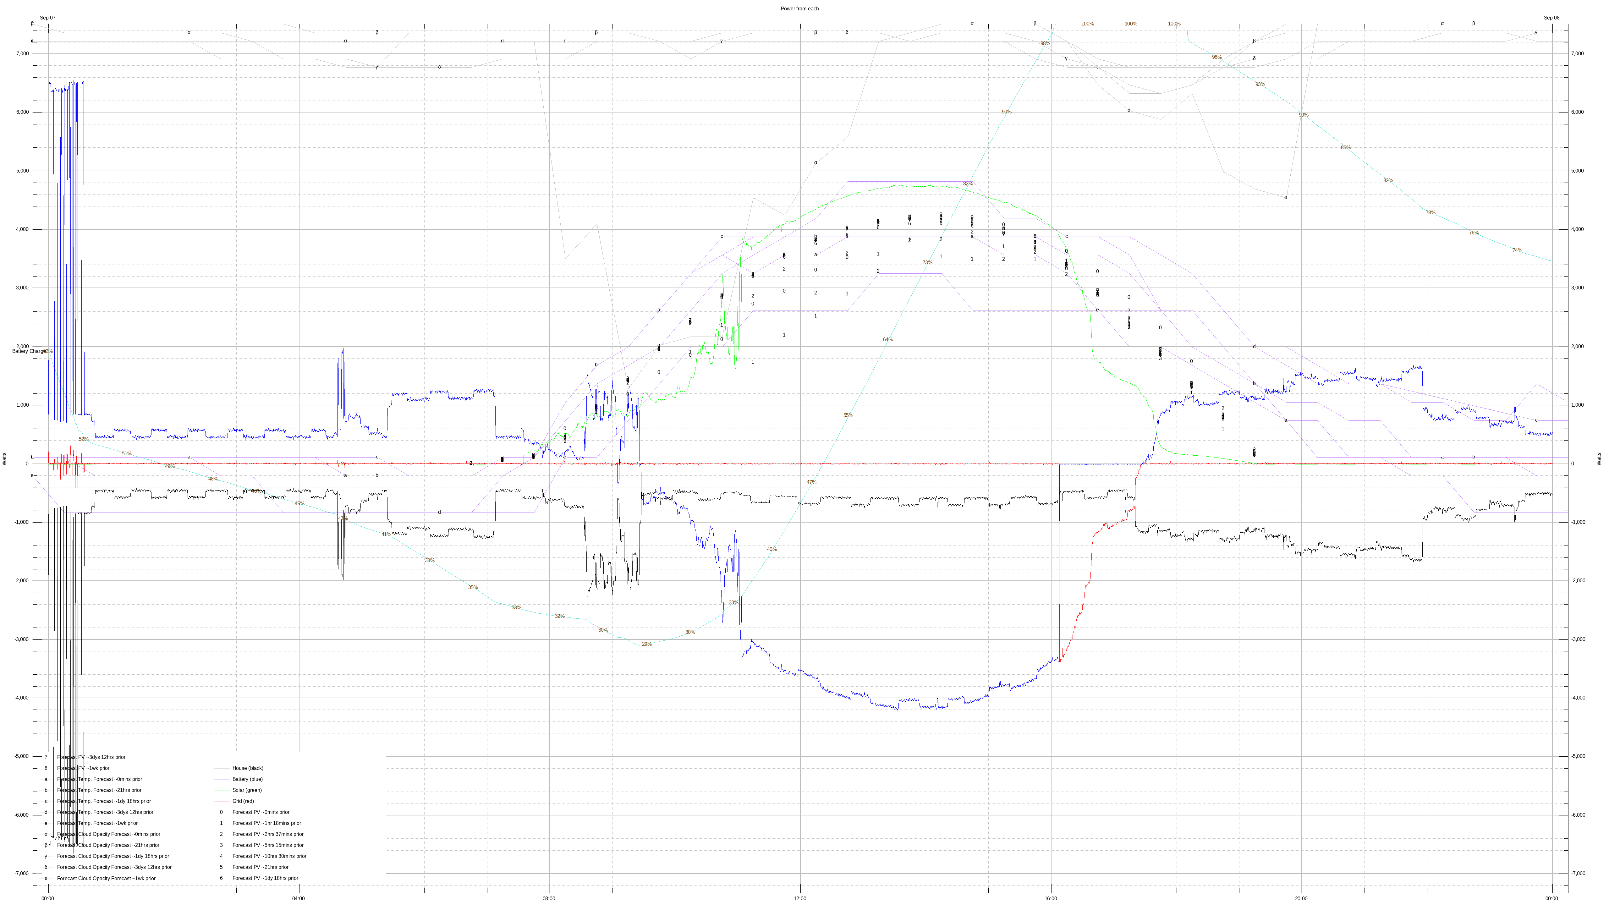The image size is (1609, 905).
Task: Click legend entry "Forecast Cloud Opacity Forecast ~1dy 18hrs prior"
Action: coord(113,856)
